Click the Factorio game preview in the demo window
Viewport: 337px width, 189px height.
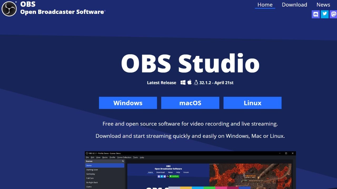click(250, 176)
